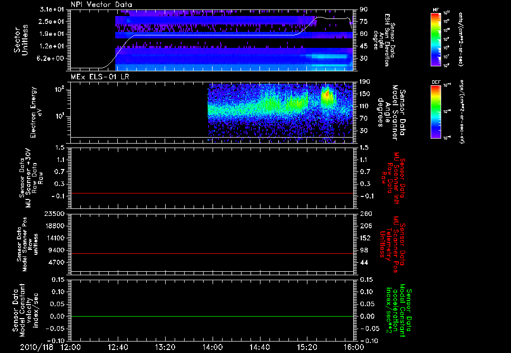Screen dimensions: 511x353
Task: Click the 206 telemetry tick label
Action: coord(365,226)
